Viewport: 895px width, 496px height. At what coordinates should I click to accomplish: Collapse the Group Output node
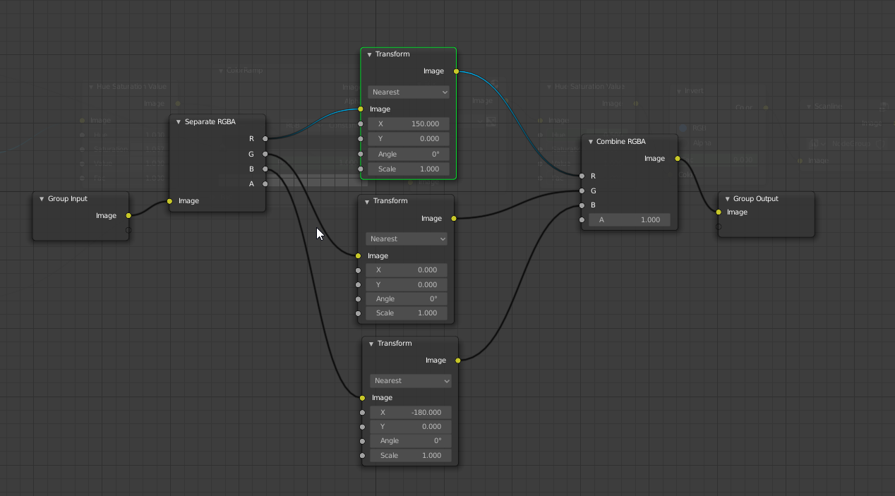(x=727, y=199)
